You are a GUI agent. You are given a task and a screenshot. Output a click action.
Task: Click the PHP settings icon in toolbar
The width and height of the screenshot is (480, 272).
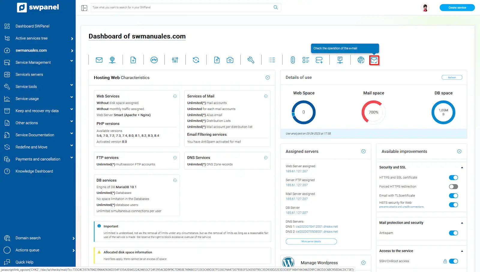[x=154, y=60]
